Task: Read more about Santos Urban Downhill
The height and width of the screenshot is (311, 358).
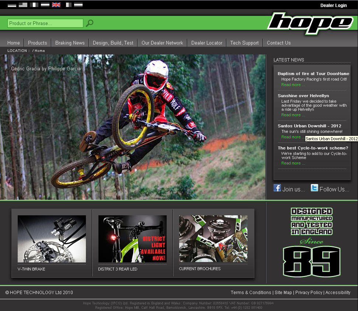Action: coord(293,137)
